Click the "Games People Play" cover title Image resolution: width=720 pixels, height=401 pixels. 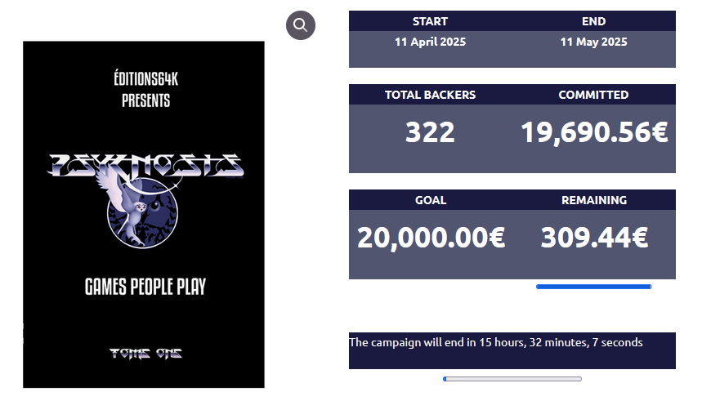pos(145,287)
